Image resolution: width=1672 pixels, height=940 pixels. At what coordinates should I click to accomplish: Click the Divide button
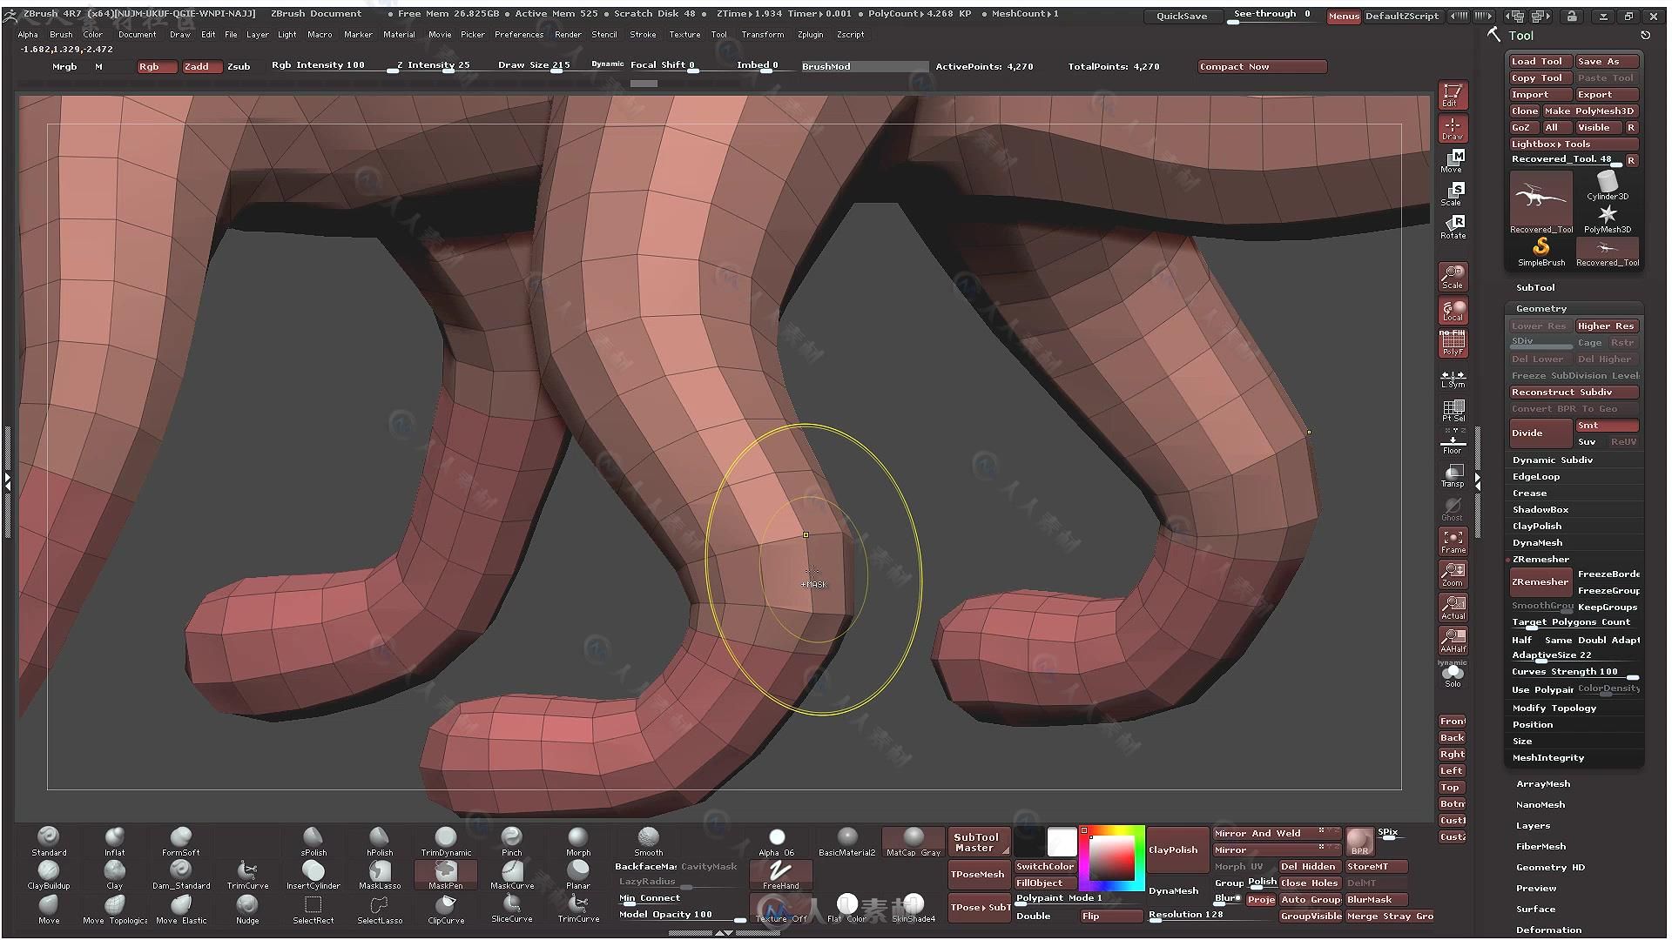[x=1540, y=433]
